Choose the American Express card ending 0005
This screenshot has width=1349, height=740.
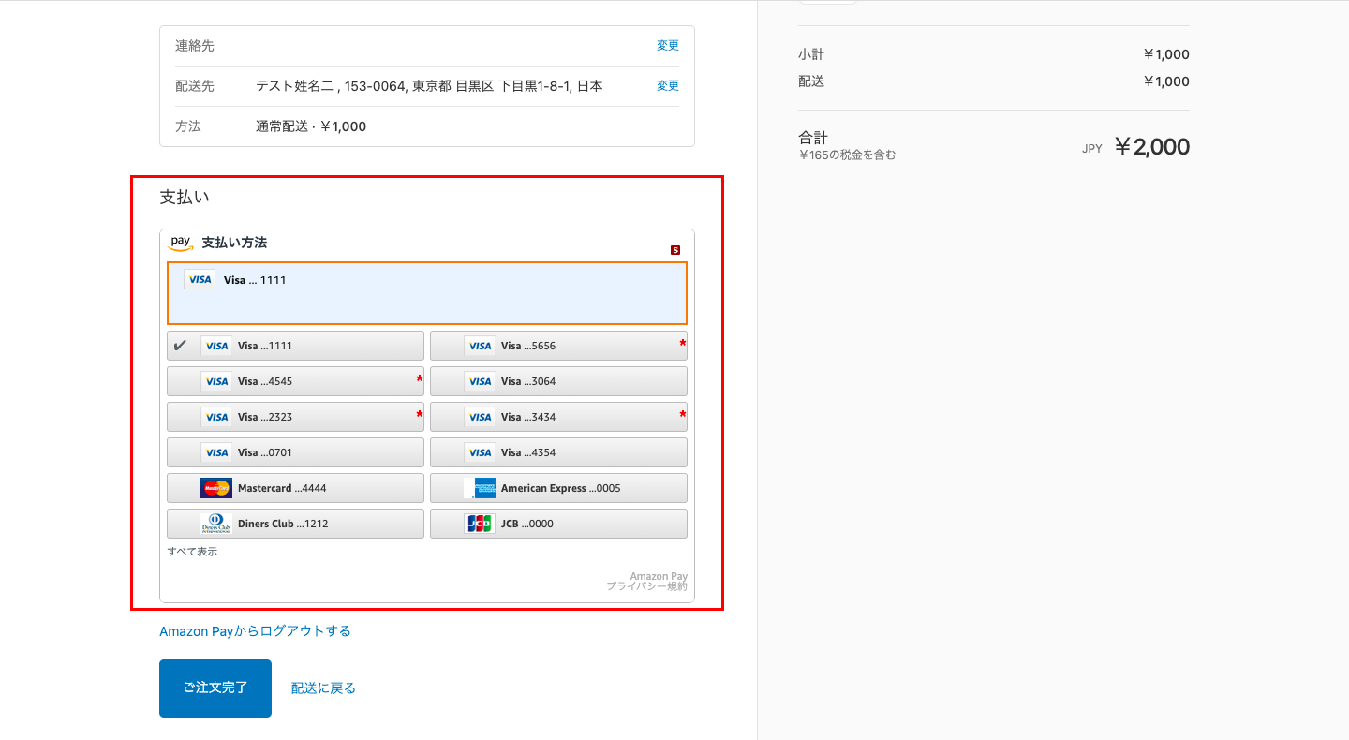tap(558, 488)
